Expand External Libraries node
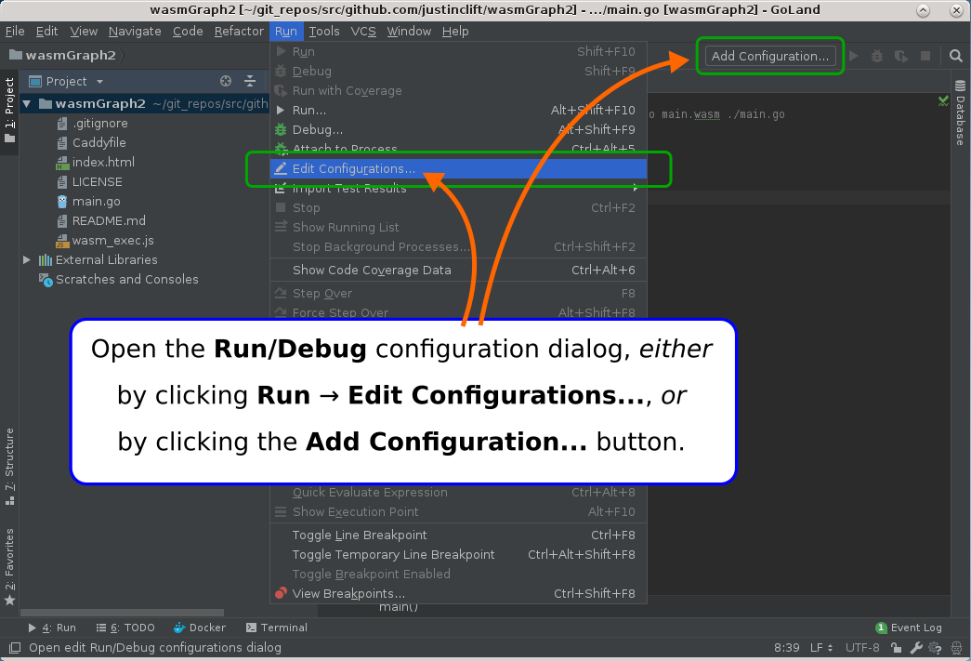This screenshot has height=661, width=971. click(27, 259)
